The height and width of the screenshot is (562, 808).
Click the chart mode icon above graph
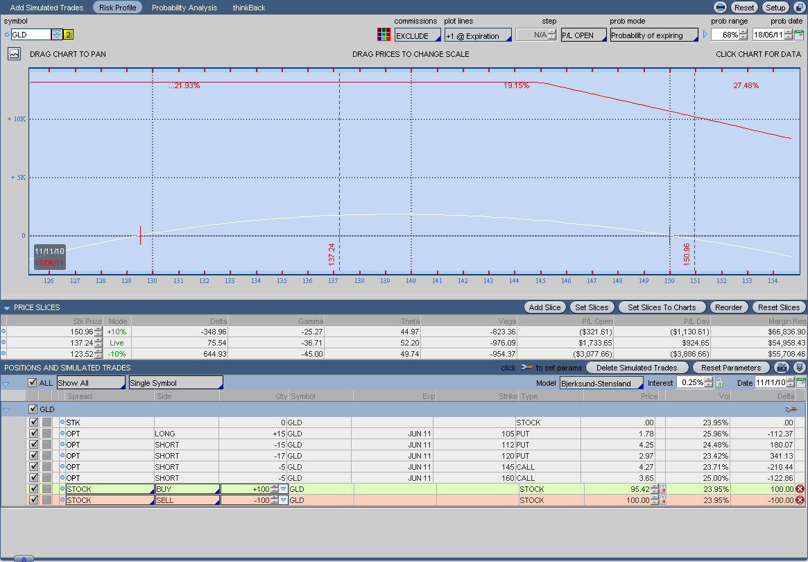click(x=14, y=54)
